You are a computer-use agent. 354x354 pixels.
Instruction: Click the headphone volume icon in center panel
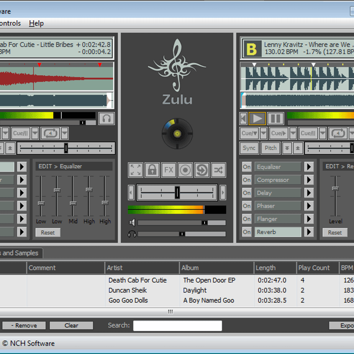(x=132, y=234)
